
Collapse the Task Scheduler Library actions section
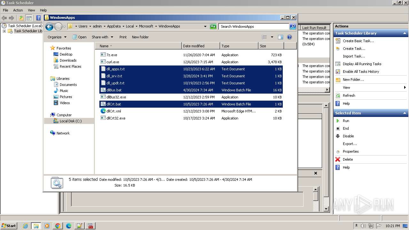pos(405,33)
